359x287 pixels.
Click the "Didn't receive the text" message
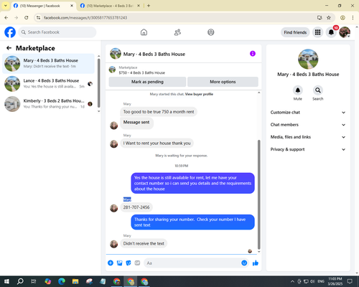144,244
